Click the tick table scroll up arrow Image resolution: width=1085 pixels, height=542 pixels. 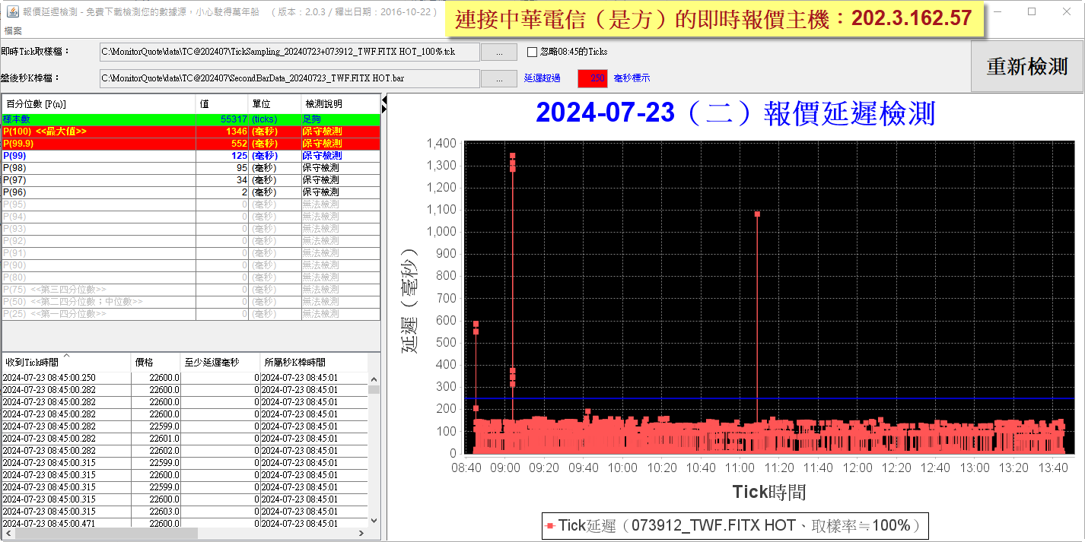(374, 378)
